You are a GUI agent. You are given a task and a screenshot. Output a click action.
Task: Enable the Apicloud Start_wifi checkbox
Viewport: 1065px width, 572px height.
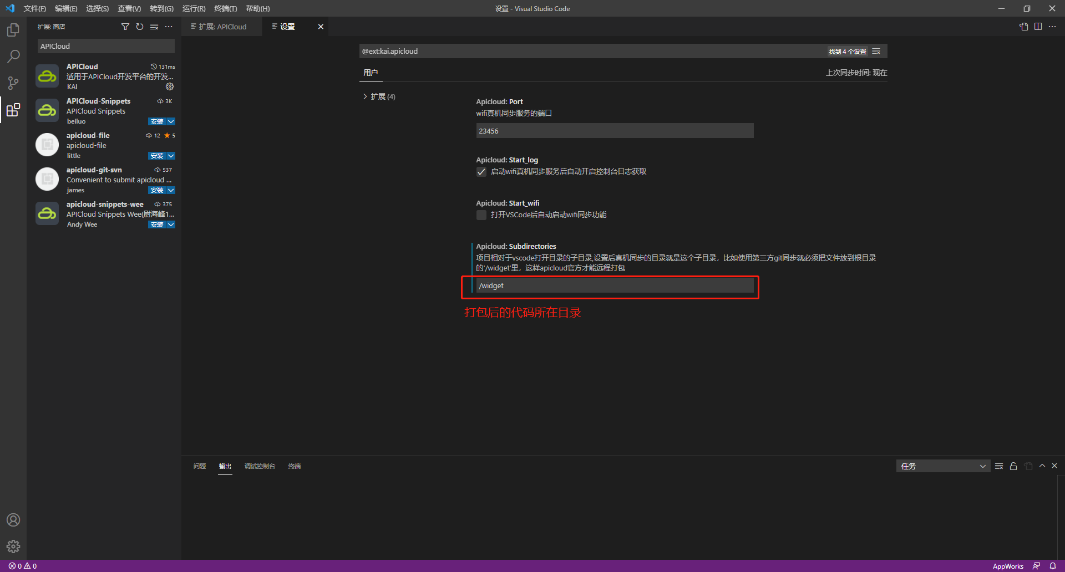(481, 215)
